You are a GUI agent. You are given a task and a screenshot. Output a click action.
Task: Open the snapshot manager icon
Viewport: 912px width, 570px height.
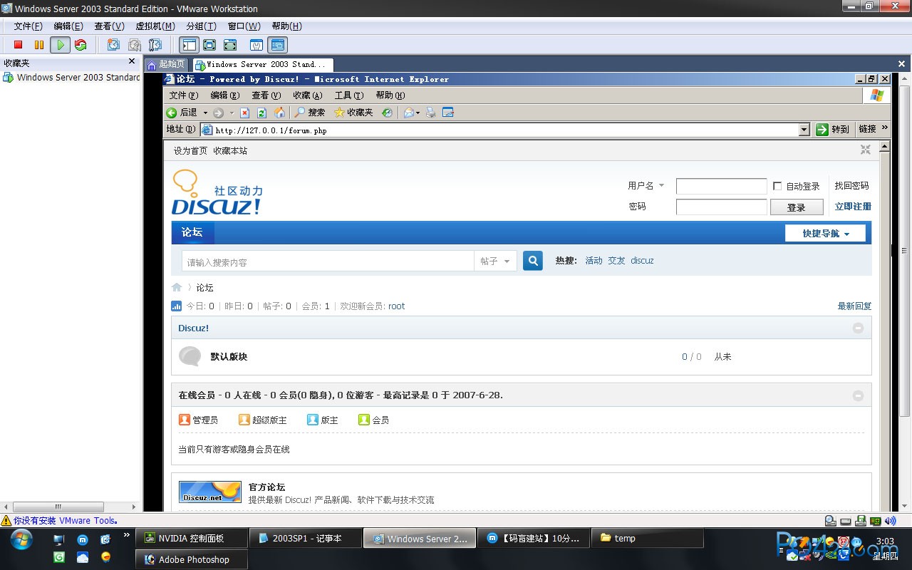point(155,45)
